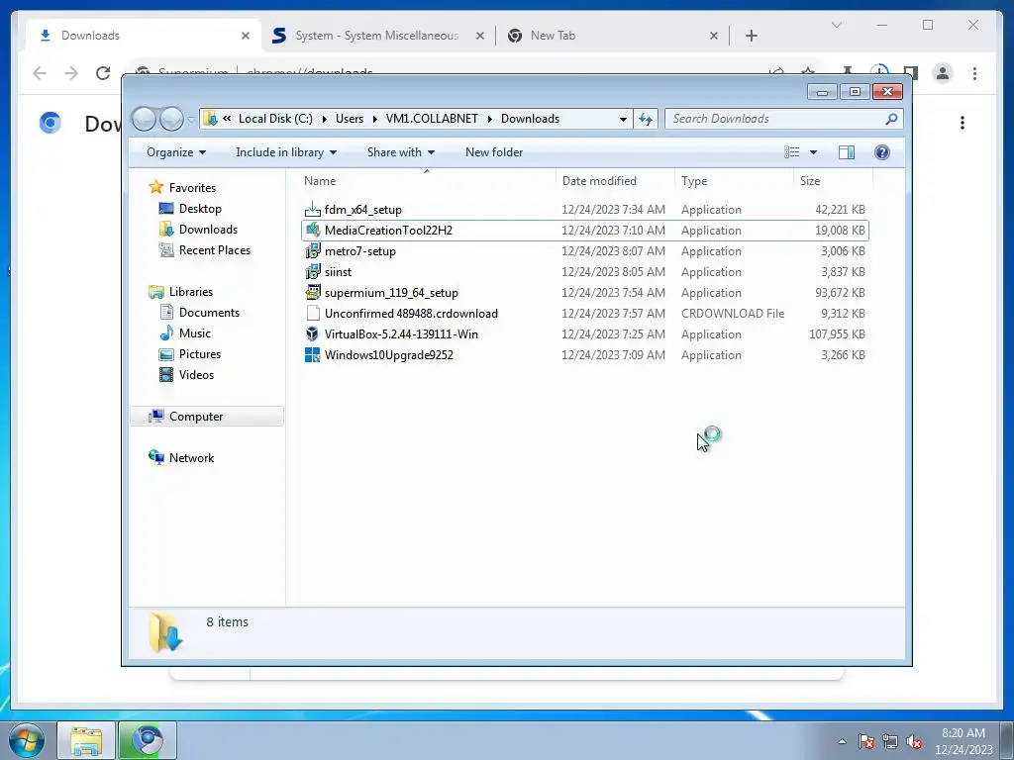Show hidden system tray icons

842,741
